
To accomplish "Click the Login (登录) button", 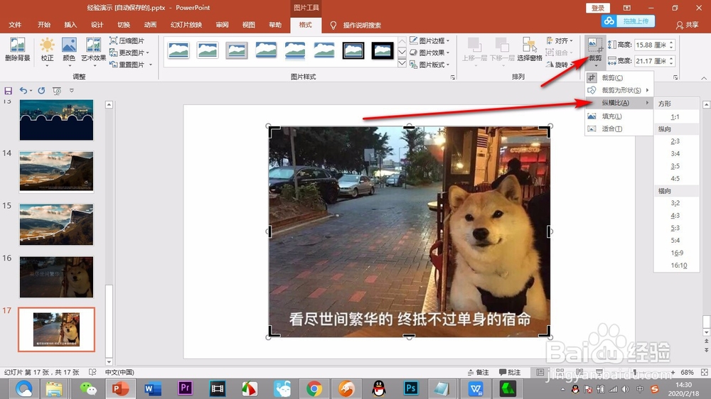I will coord(598,8).
